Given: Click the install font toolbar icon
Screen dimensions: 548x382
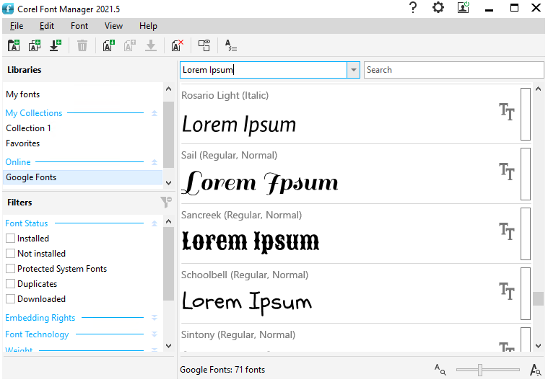Looking at the screenshot, I should point(109,45).
